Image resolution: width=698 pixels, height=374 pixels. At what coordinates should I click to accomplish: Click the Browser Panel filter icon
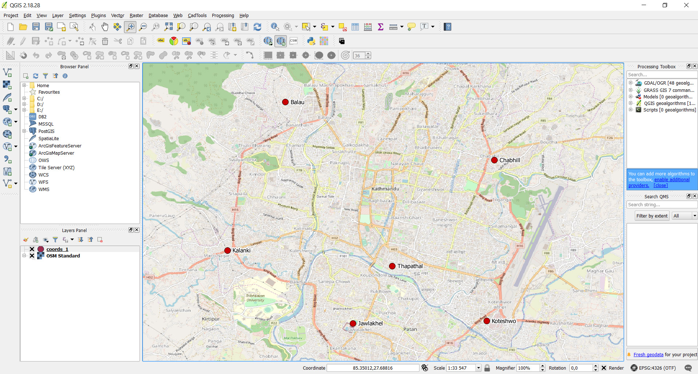[x=45, y=76]
